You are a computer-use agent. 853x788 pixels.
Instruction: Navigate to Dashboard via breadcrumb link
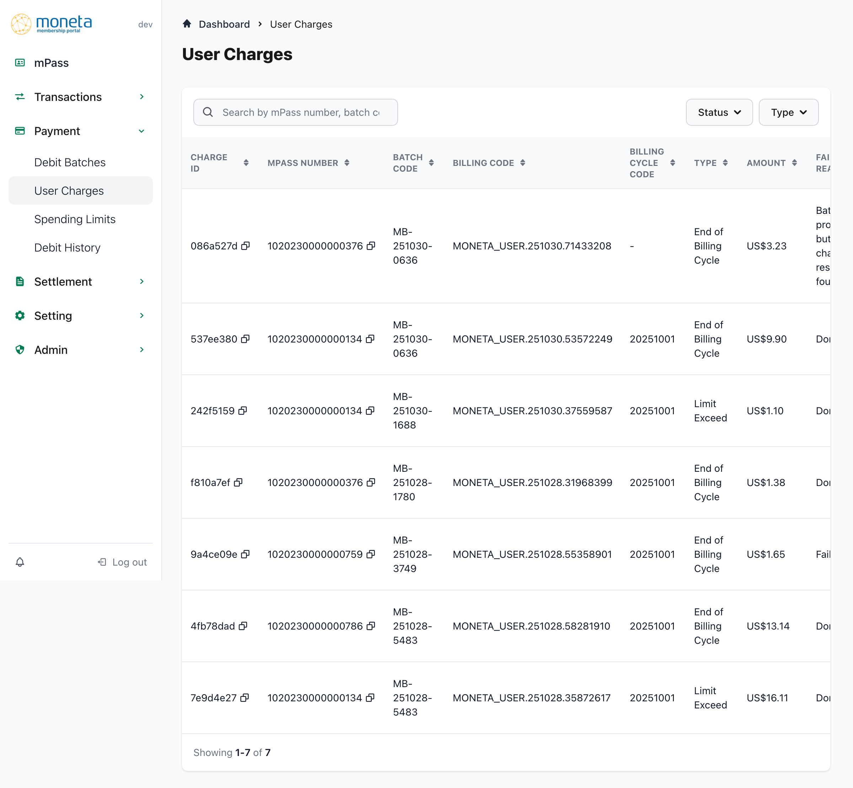225,24
